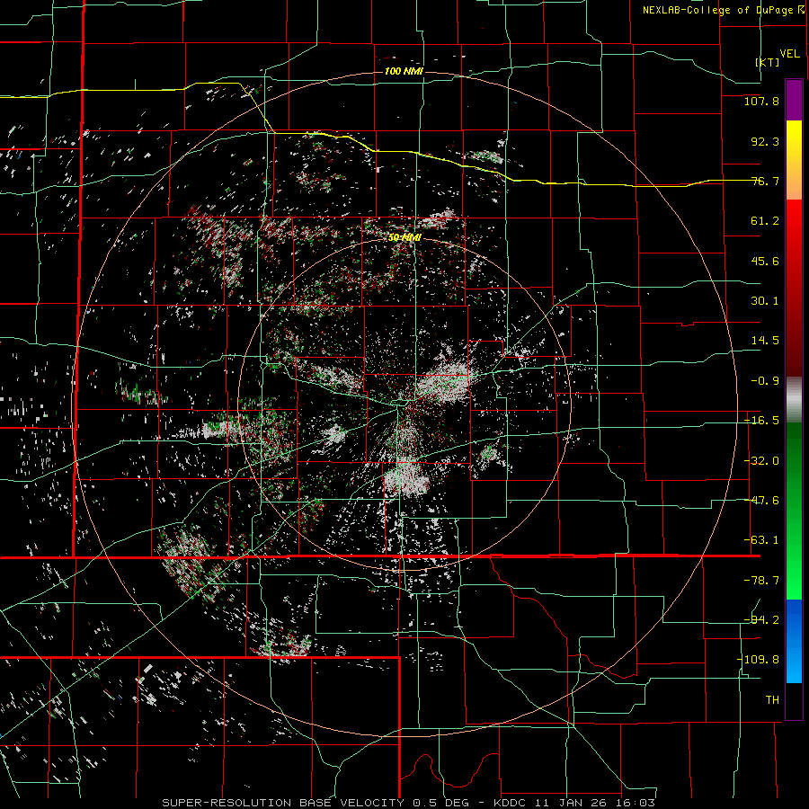The image size is (809, 809).
Task: Select the 14.5 value on the velocity scale
Action: (x=765, y=341)
